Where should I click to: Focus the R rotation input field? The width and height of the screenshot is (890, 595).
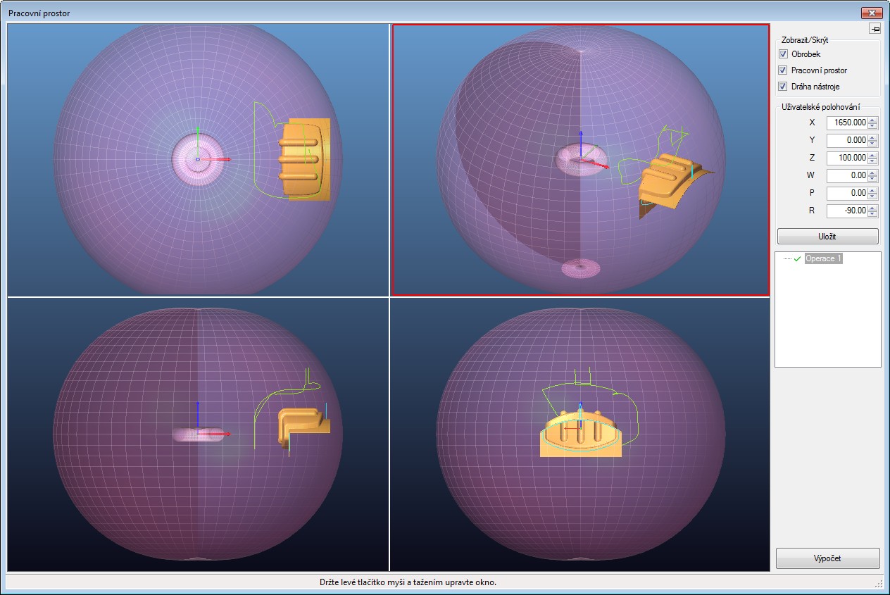pos(847,211)
